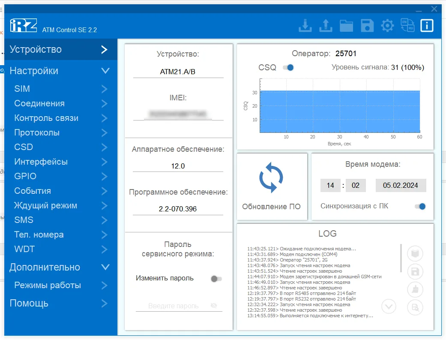This screenshot has height=340, width=446.
Task: Open the Тел. номера settings page
Action: (x=60, y=235)
